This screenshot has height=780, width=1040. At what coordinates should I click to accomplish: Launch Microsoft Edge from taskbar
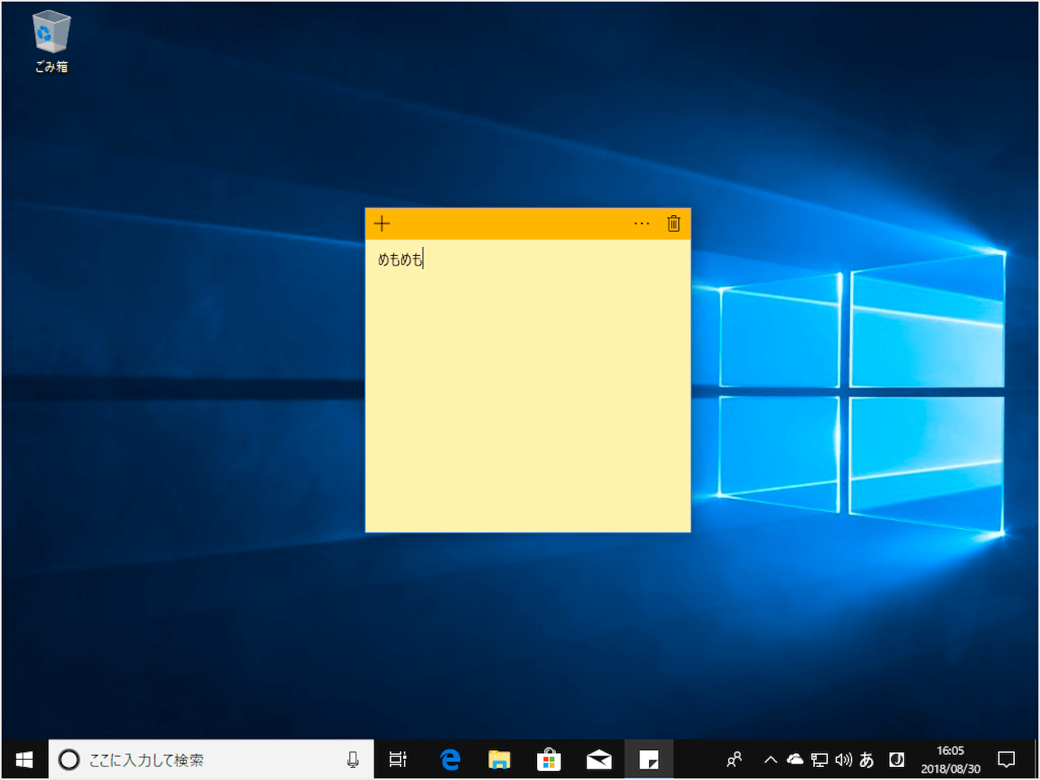pyautogui.click(x=449, y=760)
